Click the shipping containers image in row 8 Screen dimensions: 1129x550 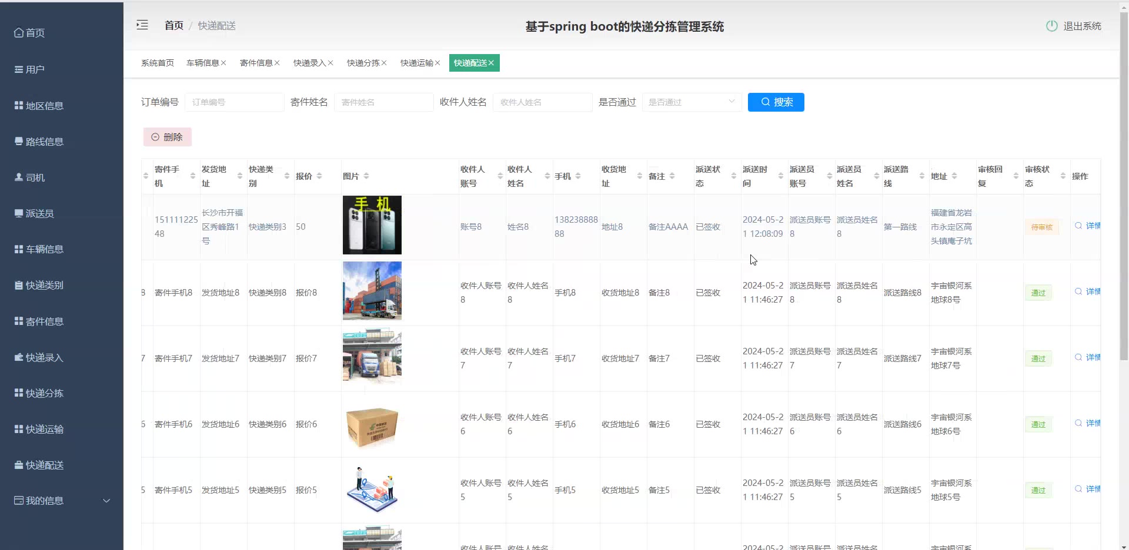click(372, 291)
